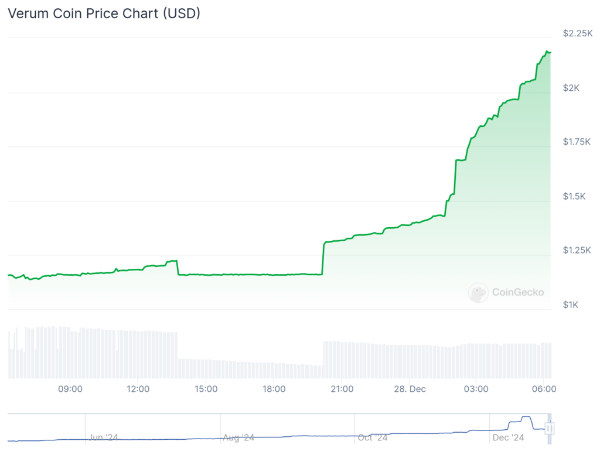Select Oct '24 in the range navigator
This screenshot has width=600, height=455.
coord(373,437)
